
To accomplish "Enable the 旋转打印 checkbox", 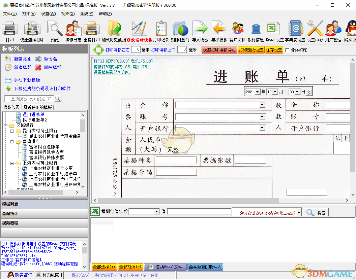I will click(x=287, y=50).
